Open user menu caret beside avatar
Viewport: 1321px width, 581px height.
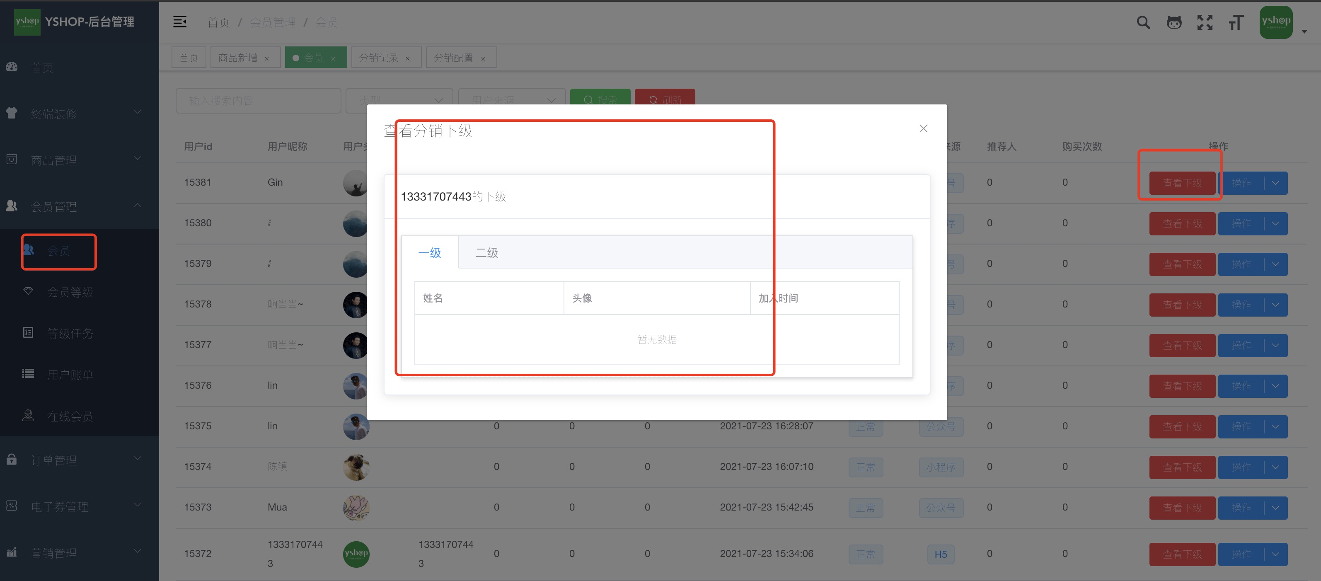(x=1304, y=31)
